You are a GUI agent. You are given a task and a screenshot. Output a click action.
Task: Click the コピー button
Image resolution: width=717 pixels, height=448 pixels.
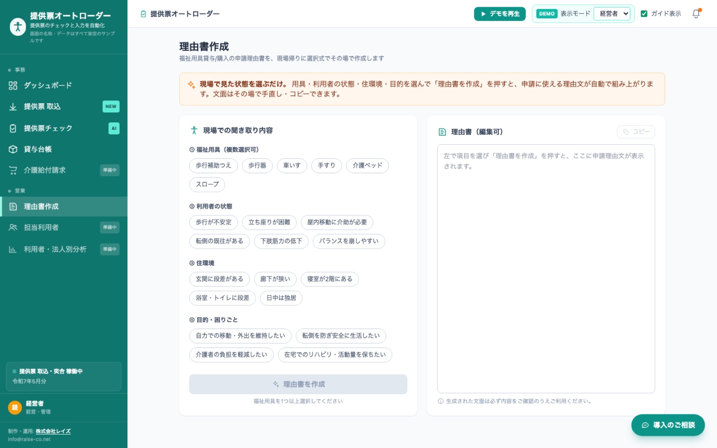(x=636, y=132)
